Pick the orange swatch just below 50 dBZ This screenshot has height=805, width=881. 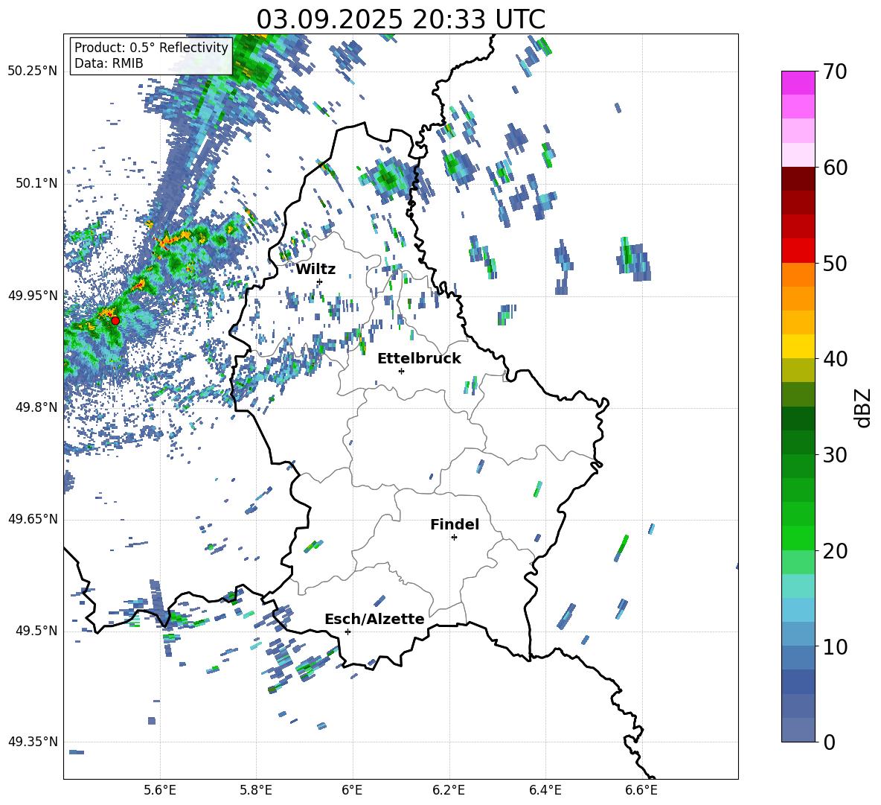798,275
